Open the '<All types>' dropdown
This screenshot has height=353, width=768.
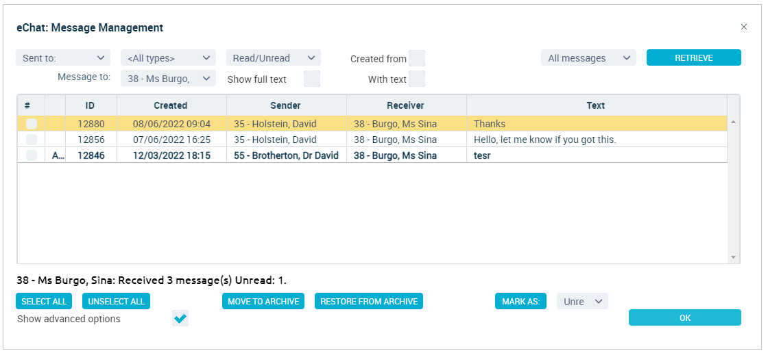168,57
